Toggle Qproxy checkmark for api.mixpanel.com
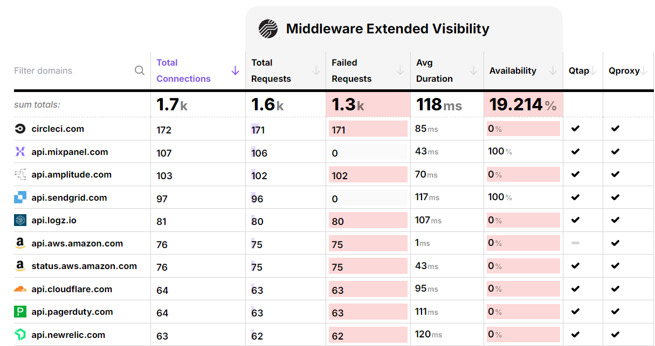Screen dimensions: 655x346 [x=615, y=152]
